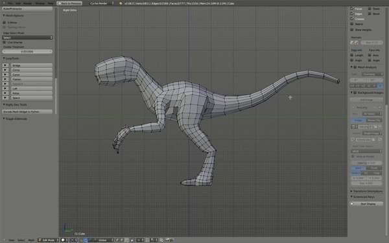Enable the Mesh Analysis checkbox

355,67
